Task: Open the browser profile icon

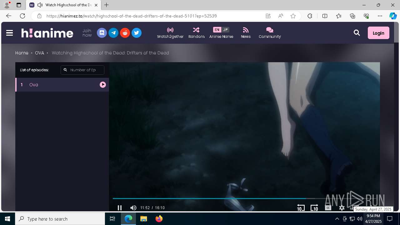Action: tap(7, 5)
